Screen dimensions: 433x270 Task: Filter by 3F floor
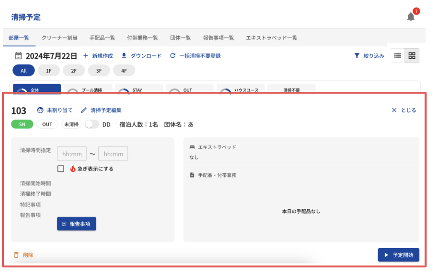(x=99, y=70)
